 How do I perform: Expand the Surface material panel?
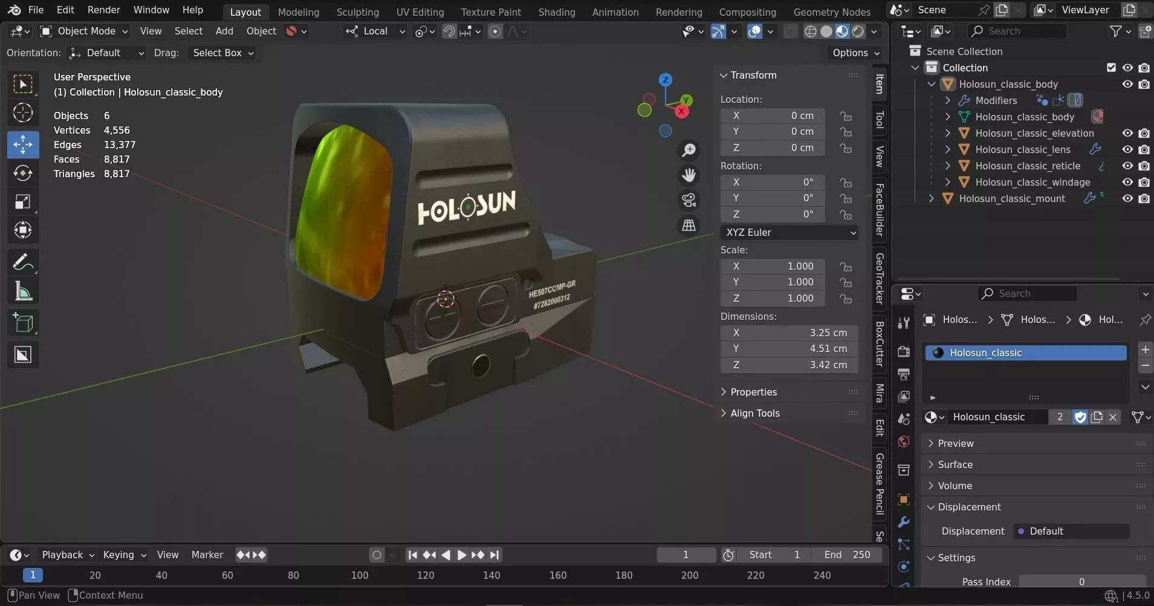pyautogui.click(x=955, y=464)
